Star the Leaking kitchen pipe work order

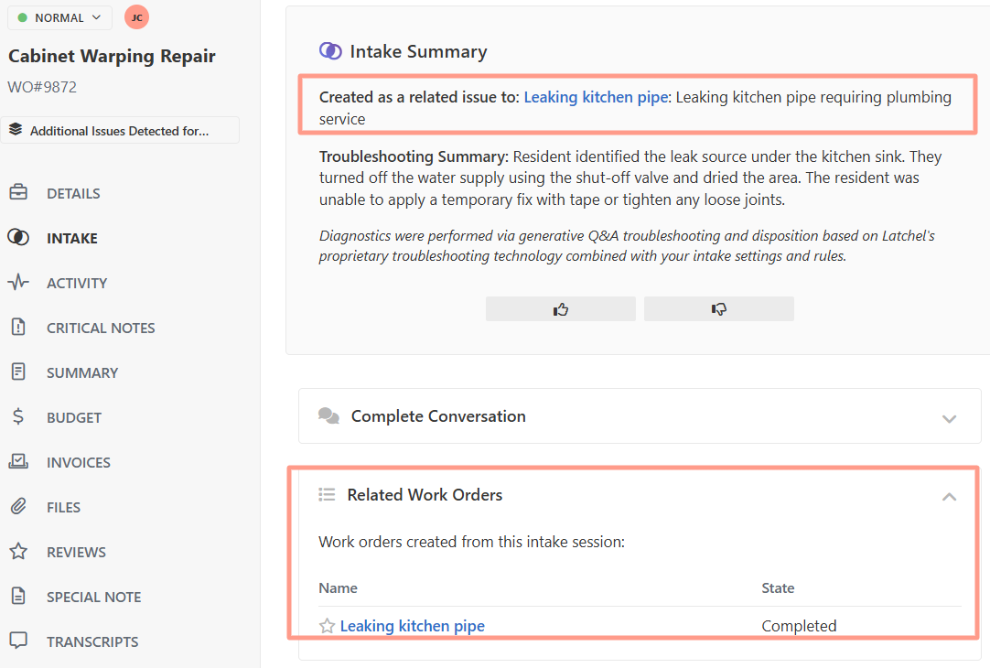click(327, 626)
